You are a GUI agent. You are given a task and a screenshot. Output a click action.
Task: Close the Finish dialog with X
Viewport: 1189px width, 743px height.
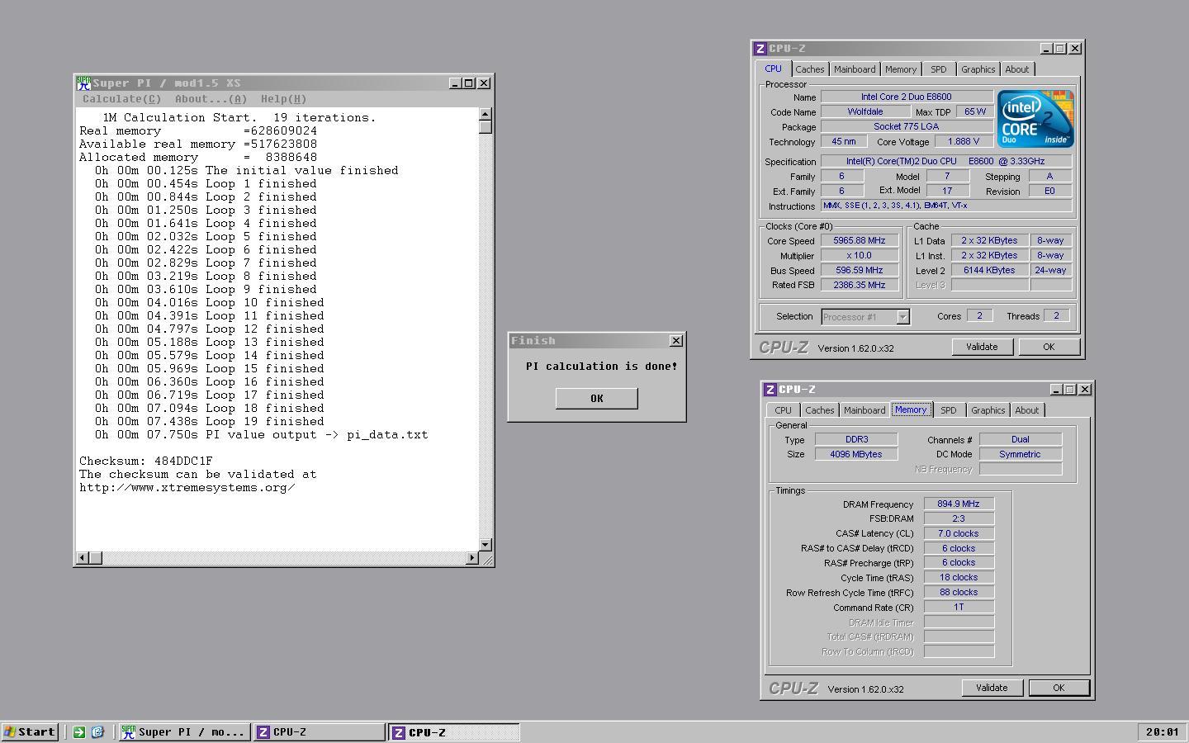[676, 340]
